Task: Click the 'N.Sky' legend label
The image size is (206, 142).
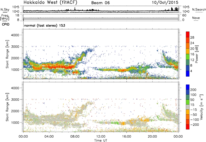Action: pyautogui.click(x=5, y=9)
